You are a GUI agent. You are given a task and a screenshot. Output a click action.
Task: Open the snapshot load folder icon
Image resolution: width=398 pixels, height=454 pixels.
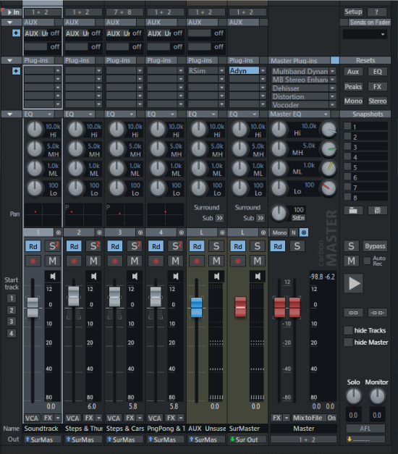point(353,211)
